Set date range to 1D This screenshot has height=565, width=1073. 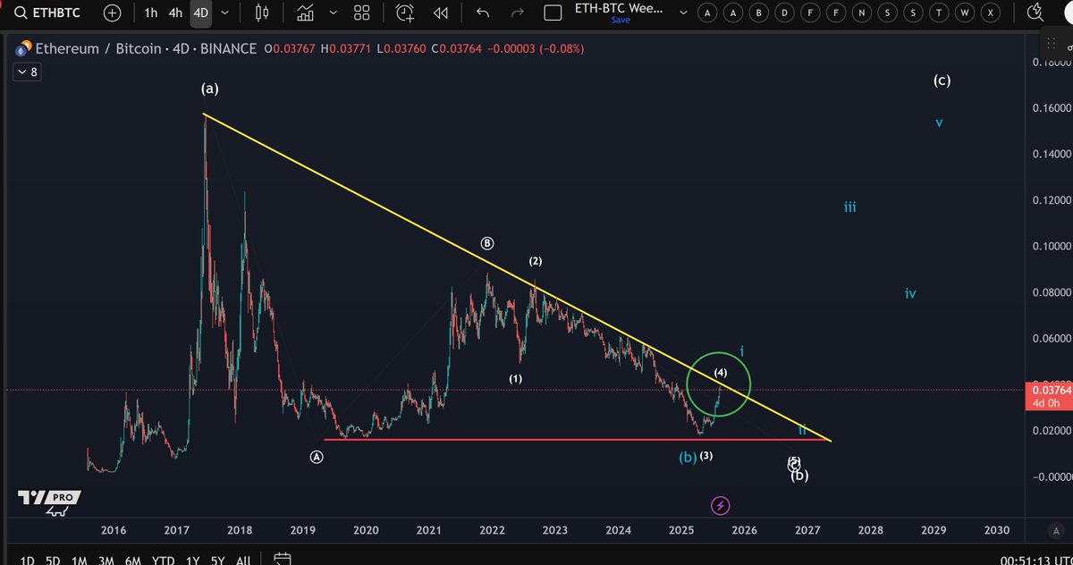28,560
